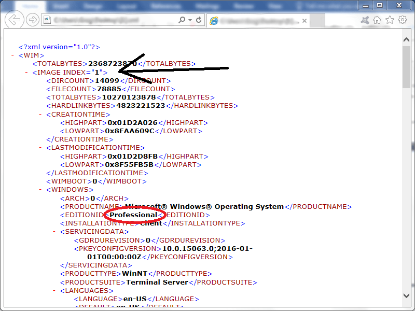Image resolution: width=415 pixels, height=311 pixels.
Task: Click the forward navigation arrow
Action: click(x=33, y=20)
